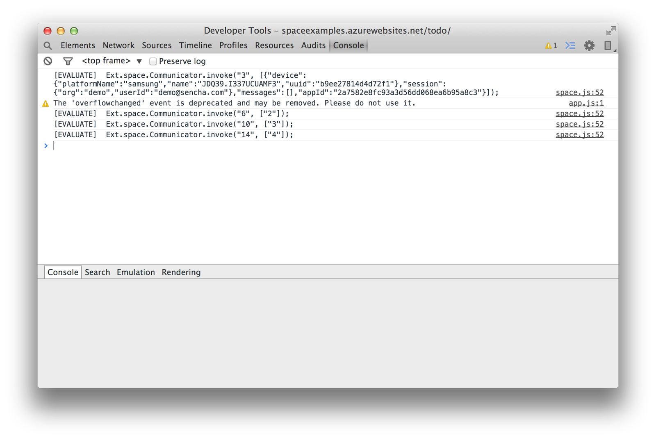
Task: Open space.js:52 link for invoke("14") entry
Action: point(580,135)
